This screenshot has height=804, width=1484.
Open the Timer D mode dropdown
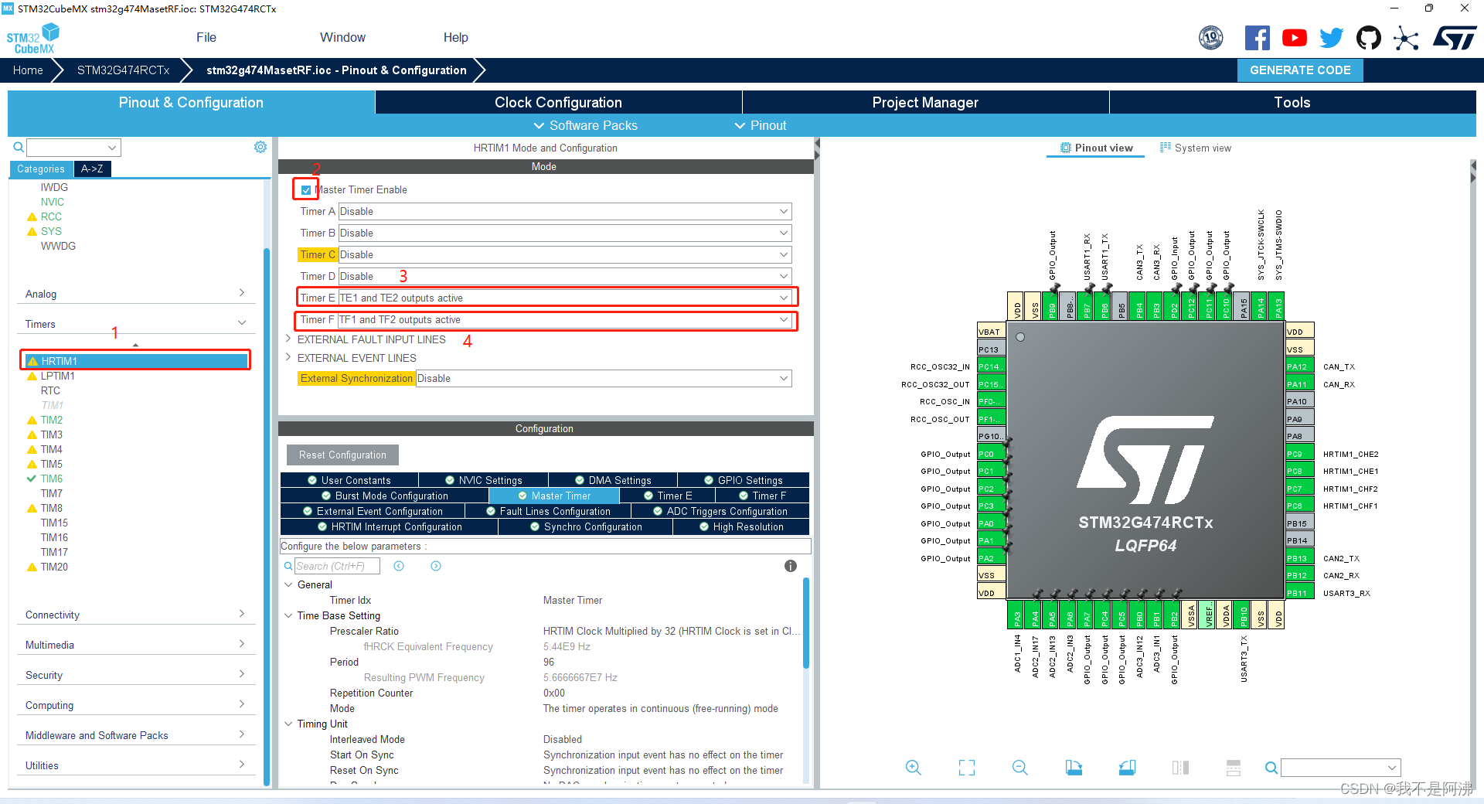pyautogui.click(x=565, y=276)
